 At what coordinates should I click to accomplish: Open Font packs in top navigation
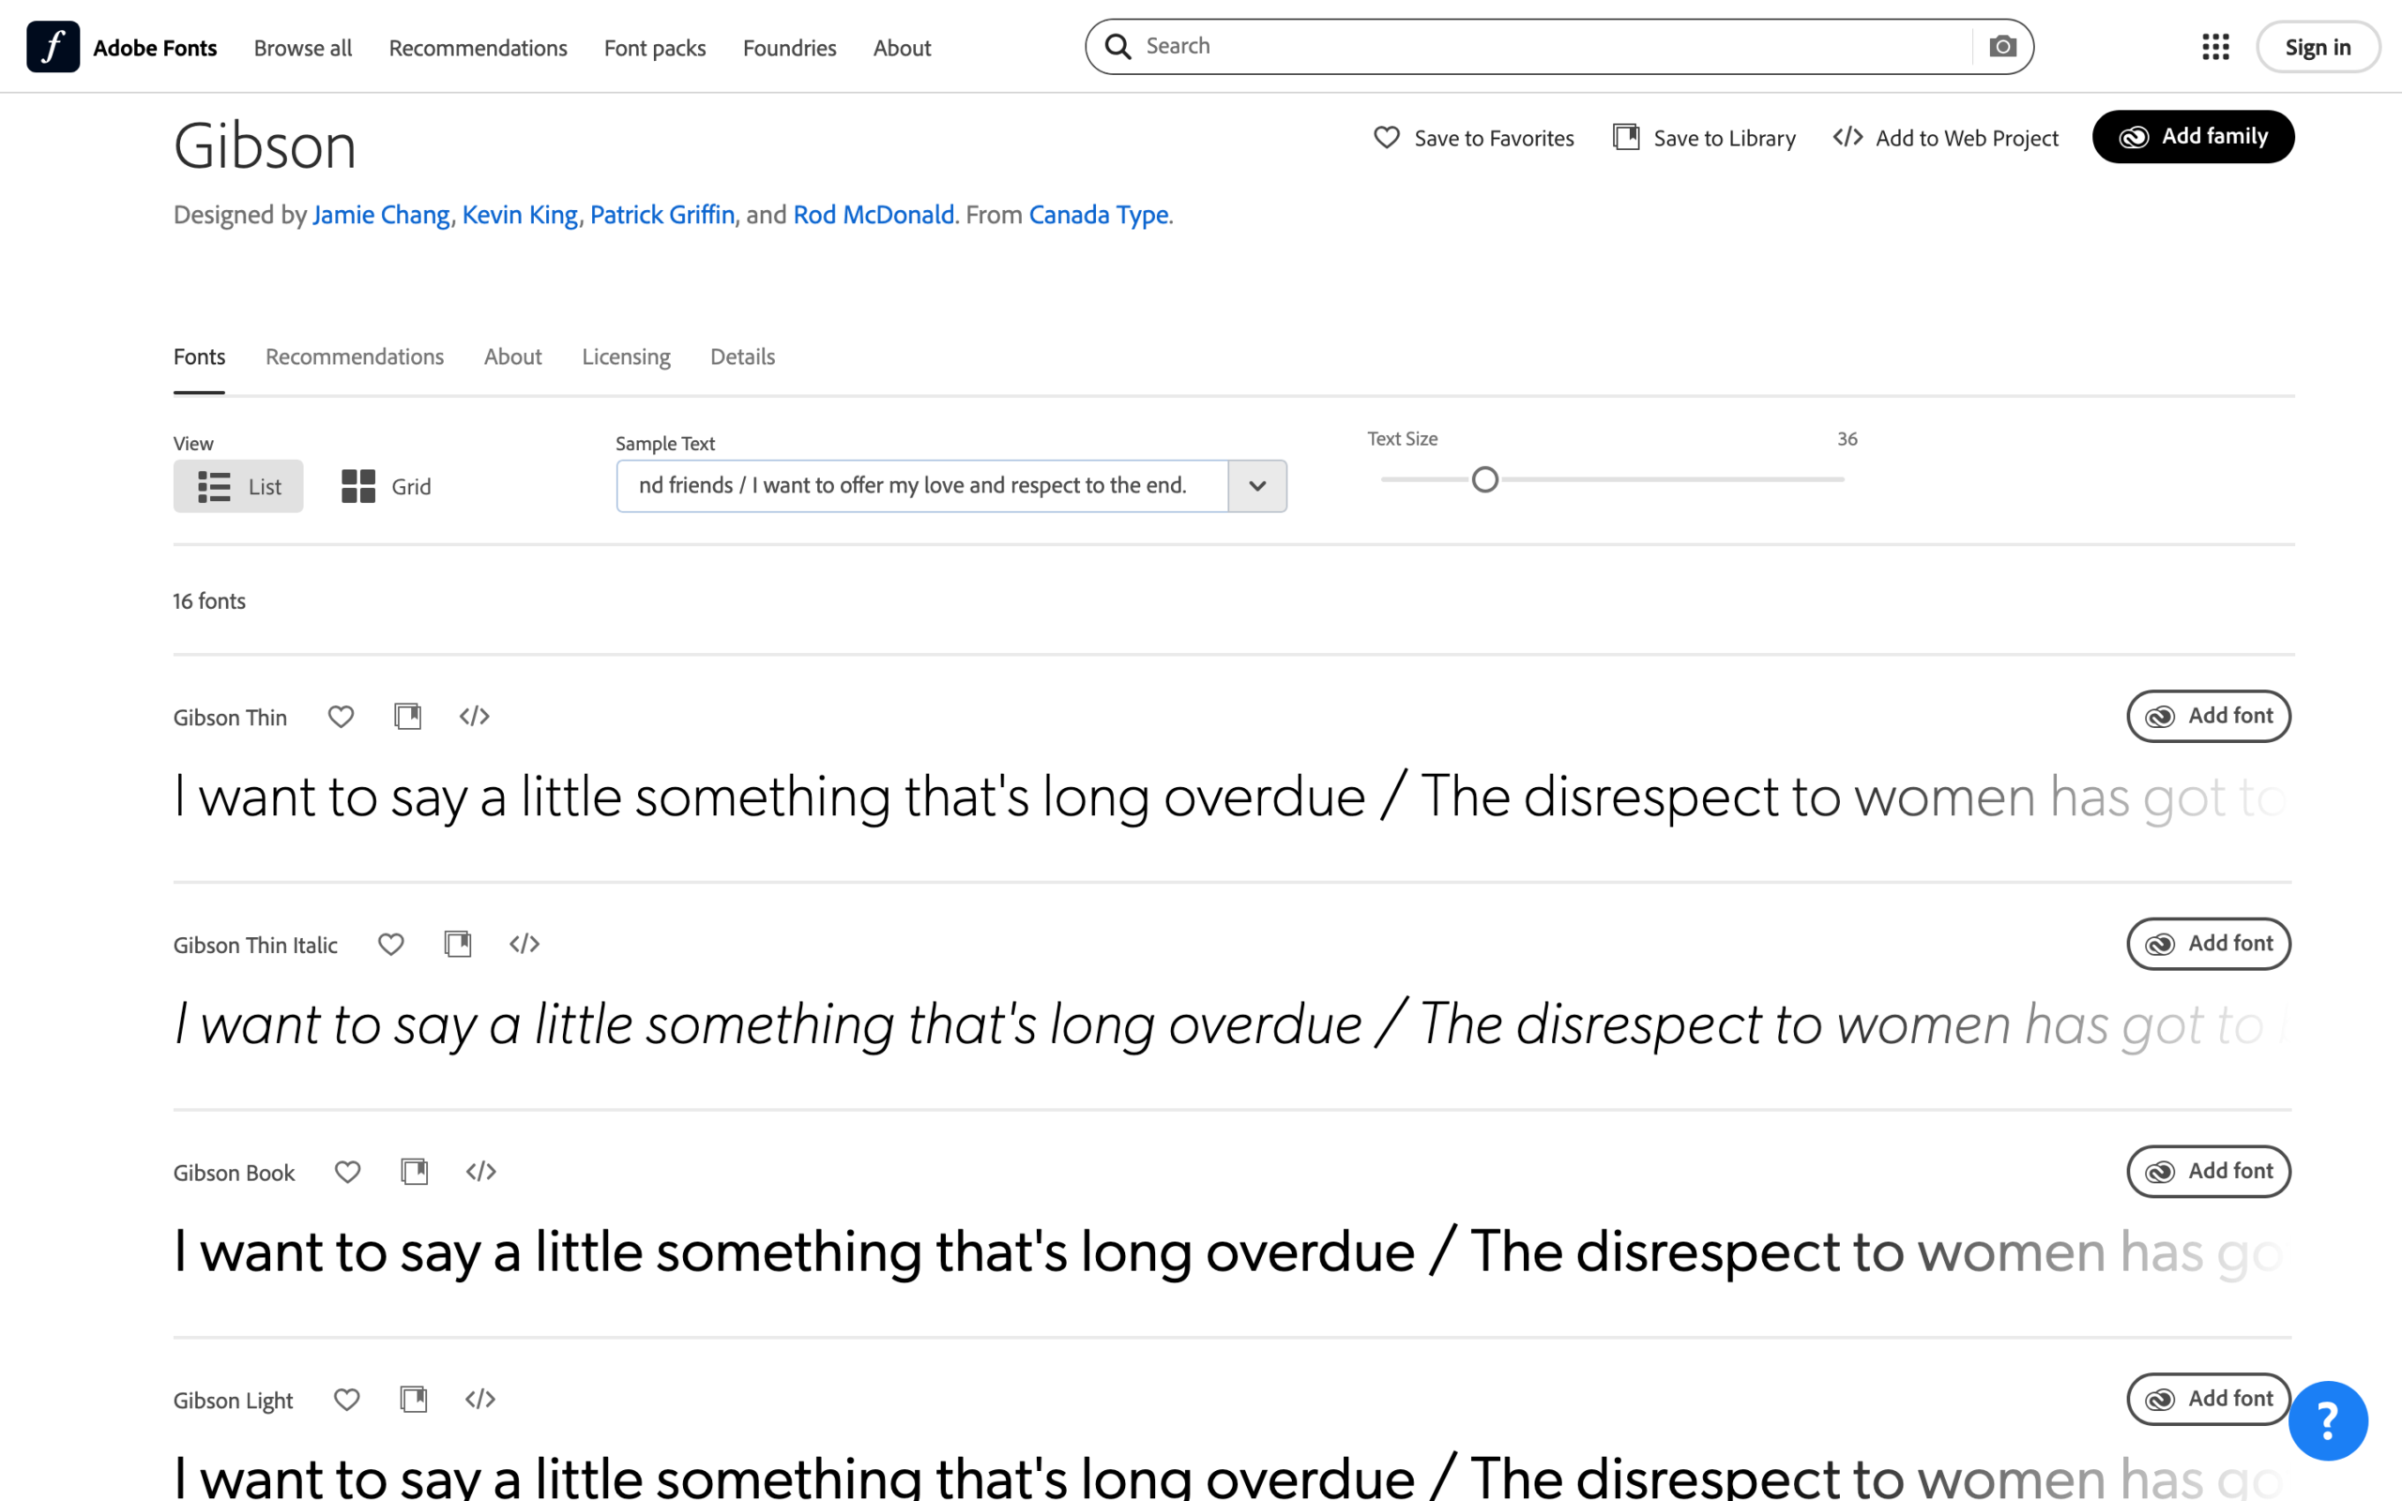coord(655,48)
